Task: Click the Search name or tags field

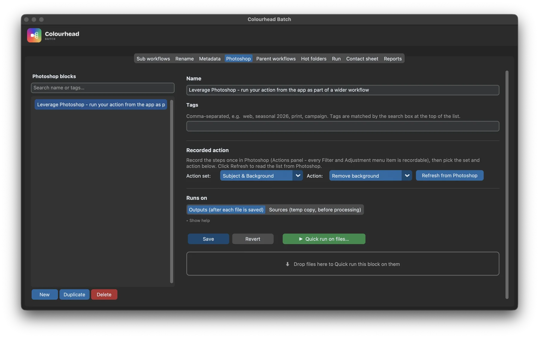Action: [x=103, y=88]
